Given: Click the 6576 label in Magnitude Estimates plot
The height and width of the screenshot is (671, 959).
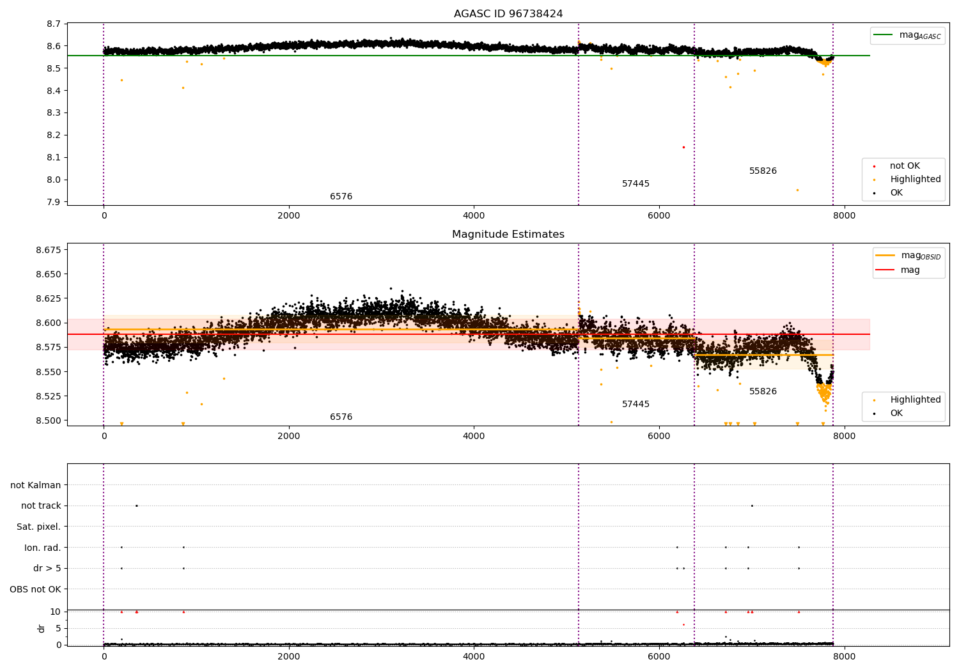Looking at the screenshot, I should [341, 417].
